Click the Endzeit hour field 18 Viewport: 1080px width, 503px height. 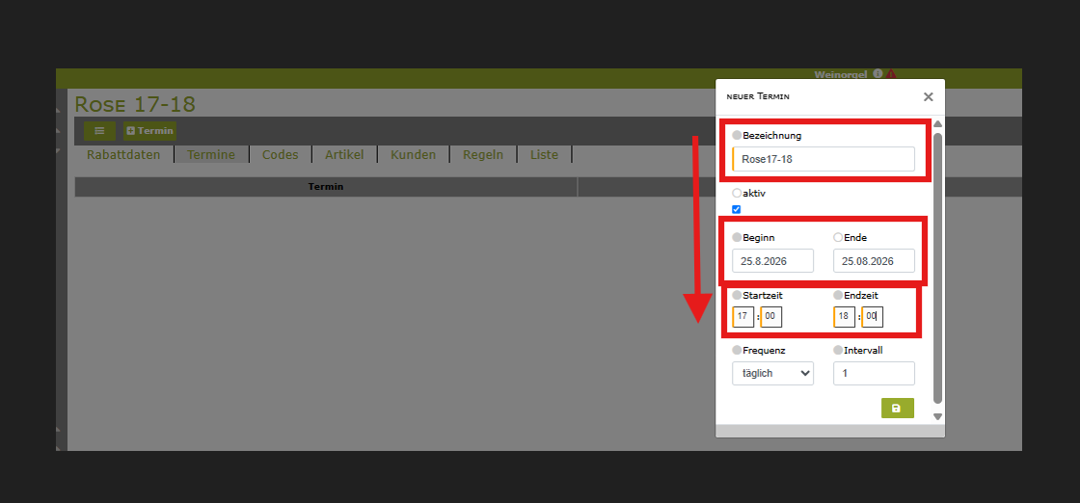click(x=845, y=317)
